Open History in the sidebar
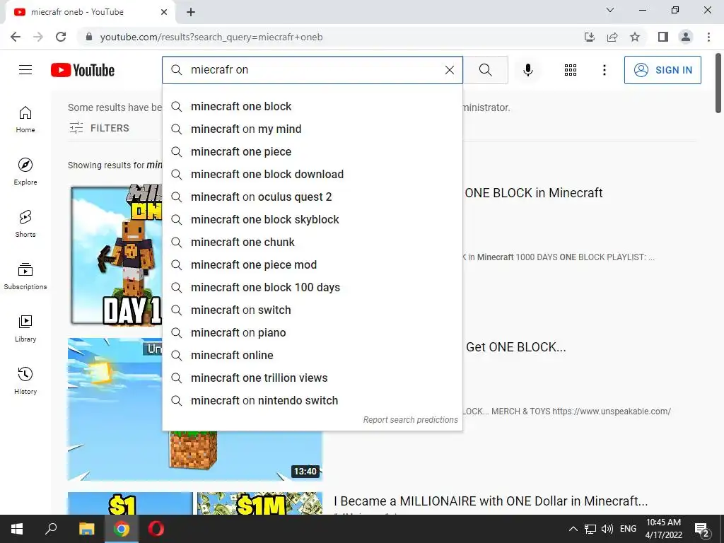724x543 pixels. (x=25, y=380)
